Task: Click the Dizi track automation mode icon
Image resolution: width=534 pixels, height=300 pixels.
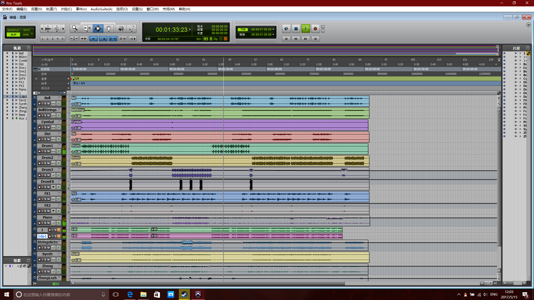Action: pos(58,139)
